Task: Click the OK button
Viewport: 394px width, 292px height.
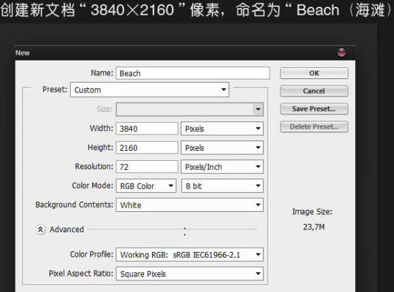Action: (314, 73)
